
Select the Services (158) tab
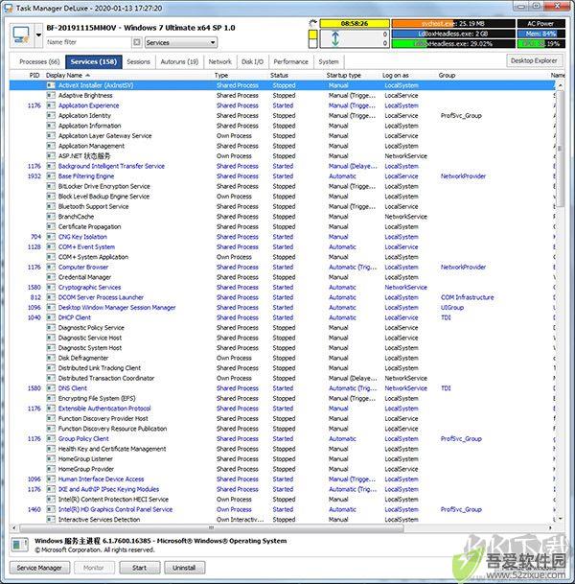[93, 61]
